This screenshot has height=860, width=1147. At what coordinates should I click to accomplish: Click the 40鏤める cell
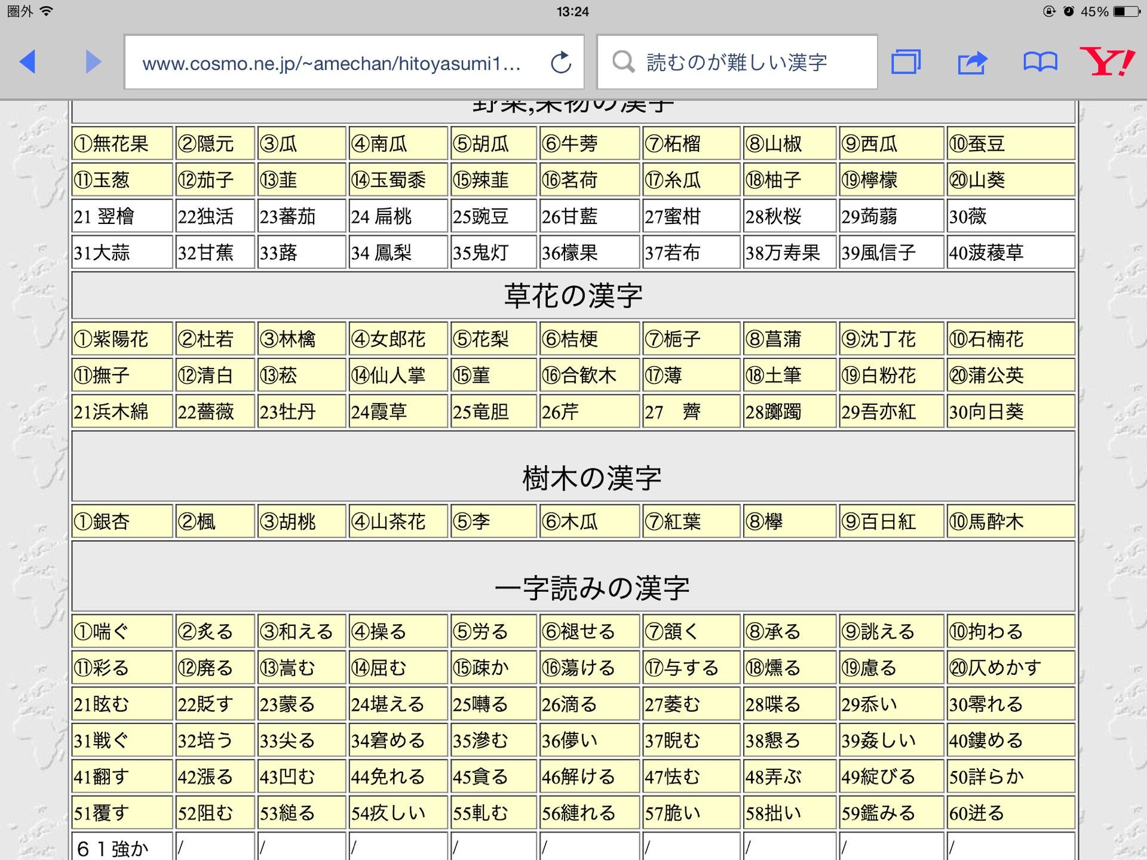[x=1011, y=741]
